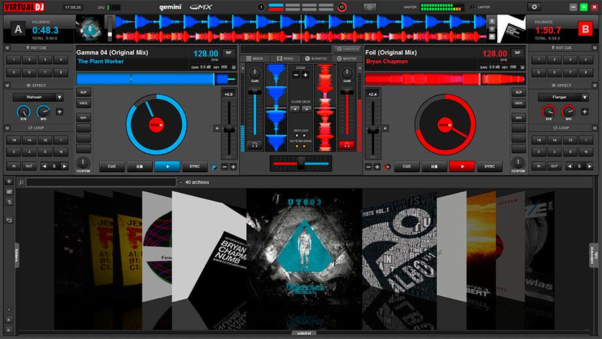Collapse the deck B EFFECT panel
602x339 pixels.
595,85
